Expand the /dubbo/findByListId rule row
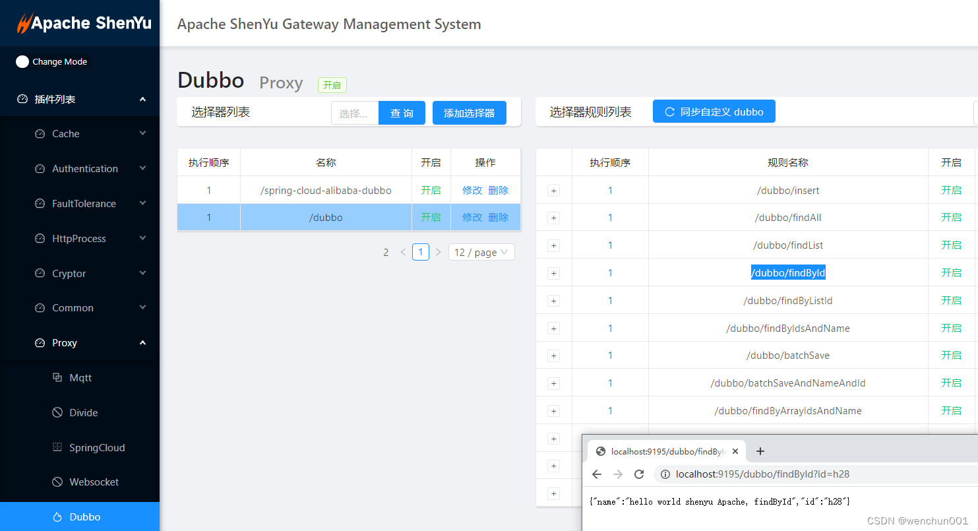The width and height of the screenshot is (978, 531). click(553, 301)
